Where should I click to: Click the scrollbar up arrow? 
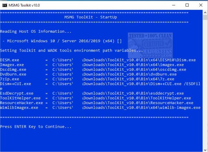pos(205,13)
